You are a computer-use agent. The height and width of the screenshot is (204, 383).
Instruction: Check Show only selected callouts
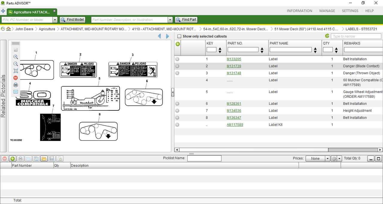pos(179,36)
